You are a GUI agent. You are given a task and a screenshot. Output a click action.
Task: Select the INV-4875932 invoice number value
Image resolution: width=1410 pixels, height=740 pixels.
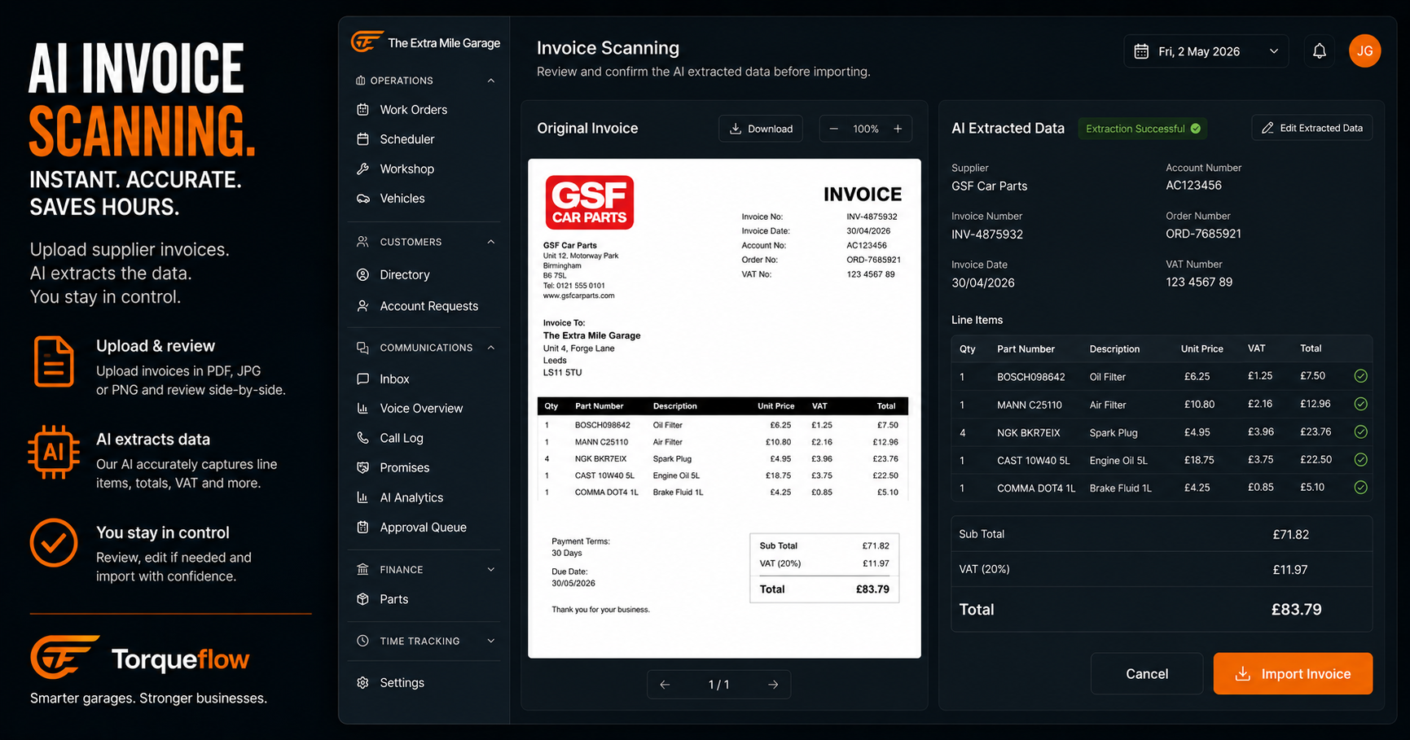[x=987, y=234]
